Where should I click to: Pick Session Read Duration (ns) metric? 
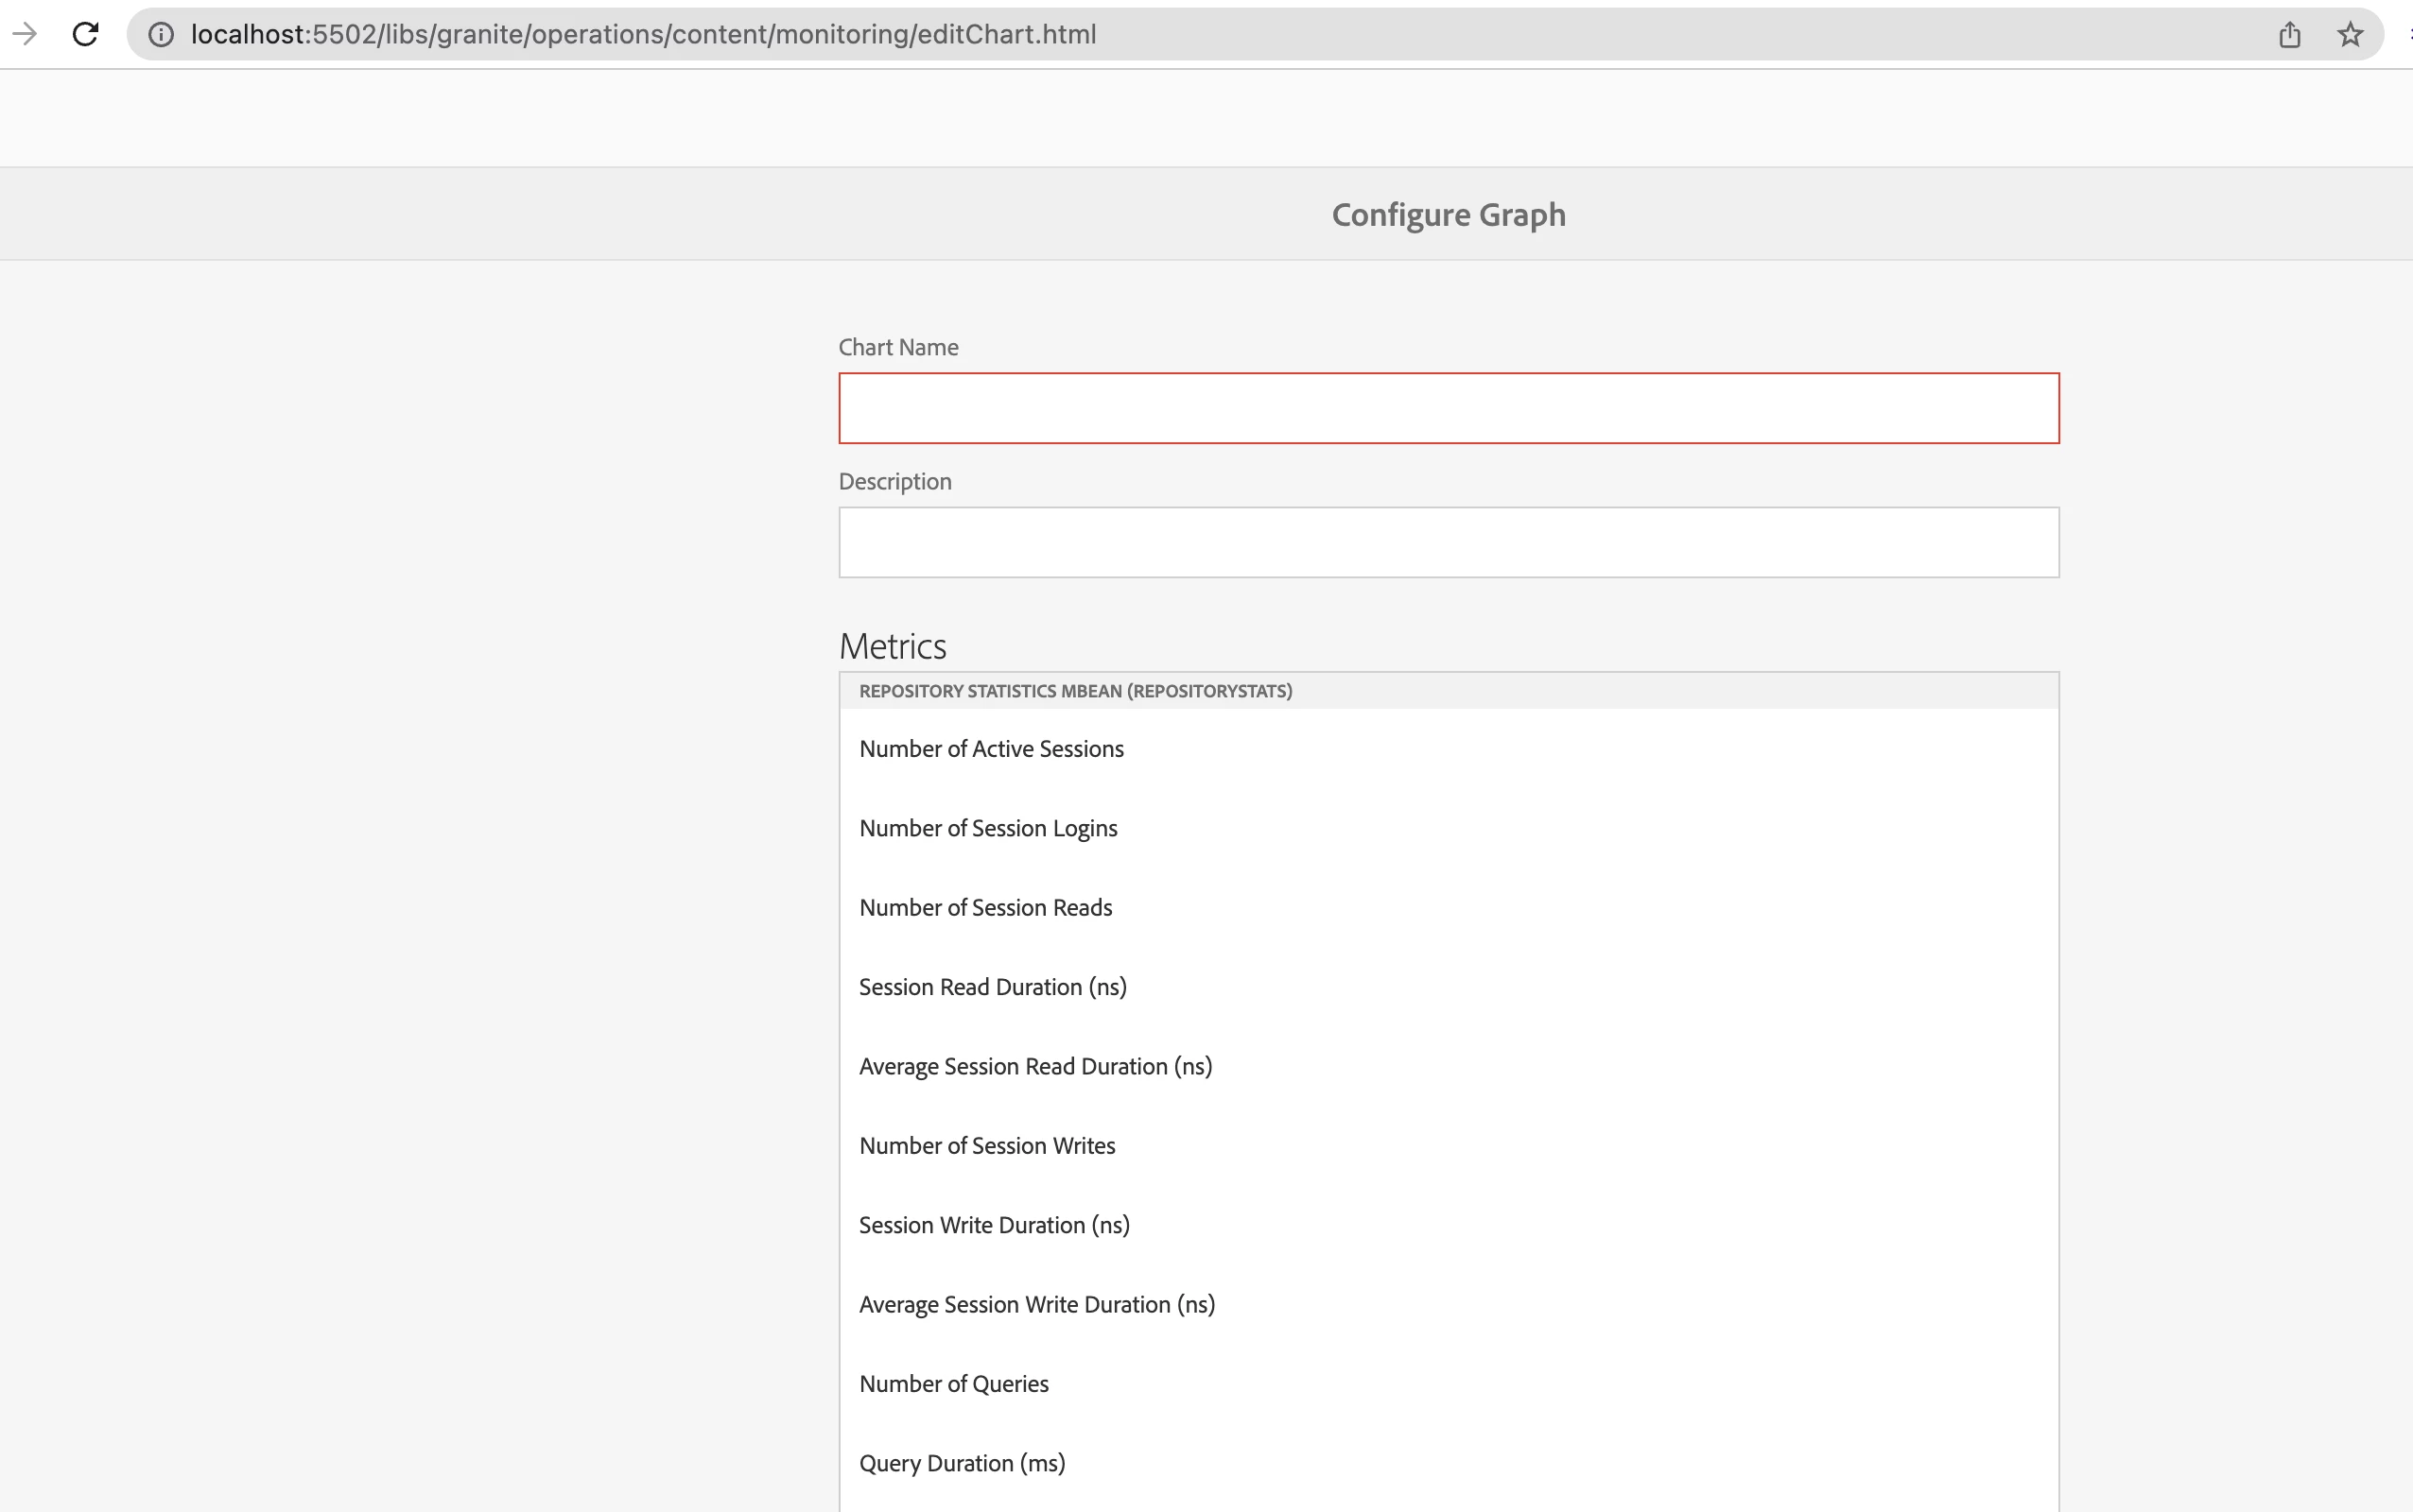(x=993, y=987)
